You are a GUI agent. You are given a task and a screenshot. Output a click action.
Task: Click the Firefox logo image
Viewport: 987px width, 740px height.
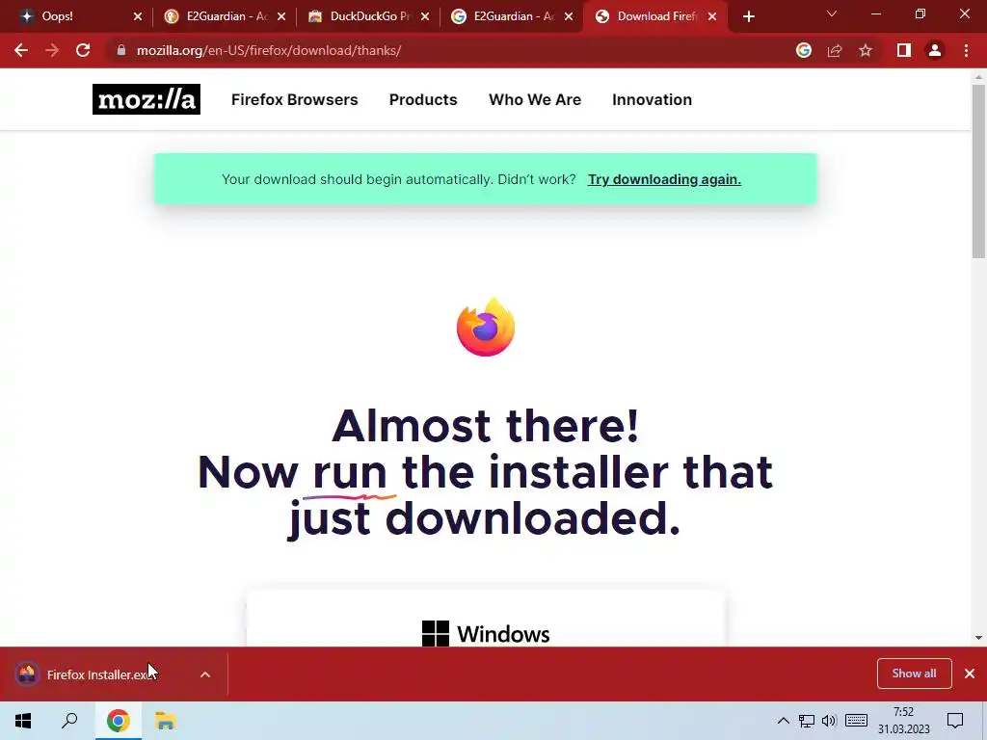[x=486, y=328]
